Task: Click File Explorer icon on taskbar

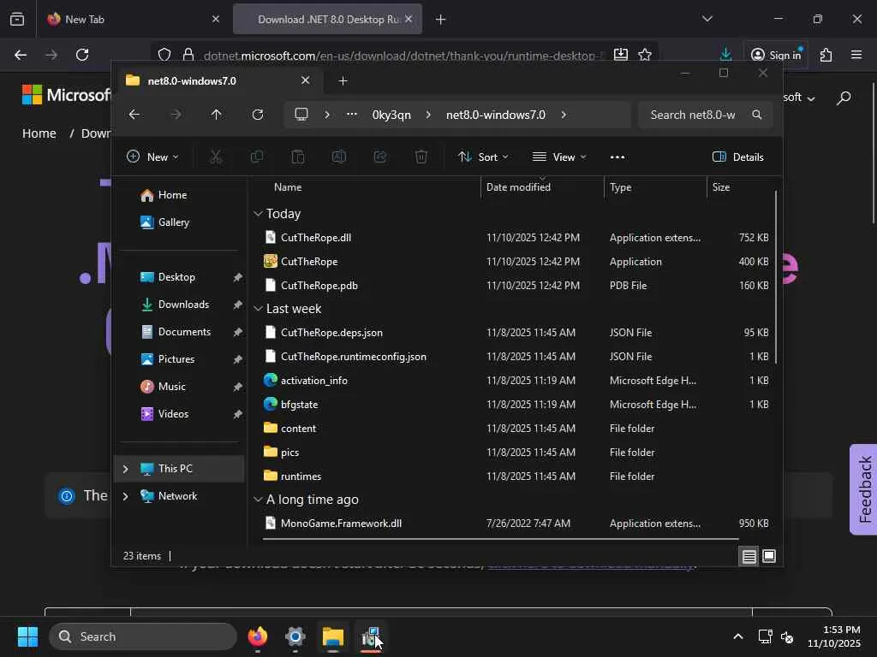Action: 333,636
